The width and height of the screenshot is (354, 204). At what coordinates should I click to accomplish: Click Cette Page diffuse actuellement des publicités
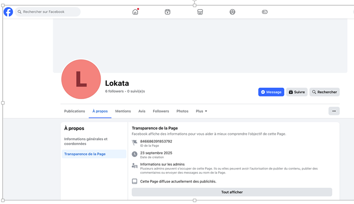[x=178, y=181]
